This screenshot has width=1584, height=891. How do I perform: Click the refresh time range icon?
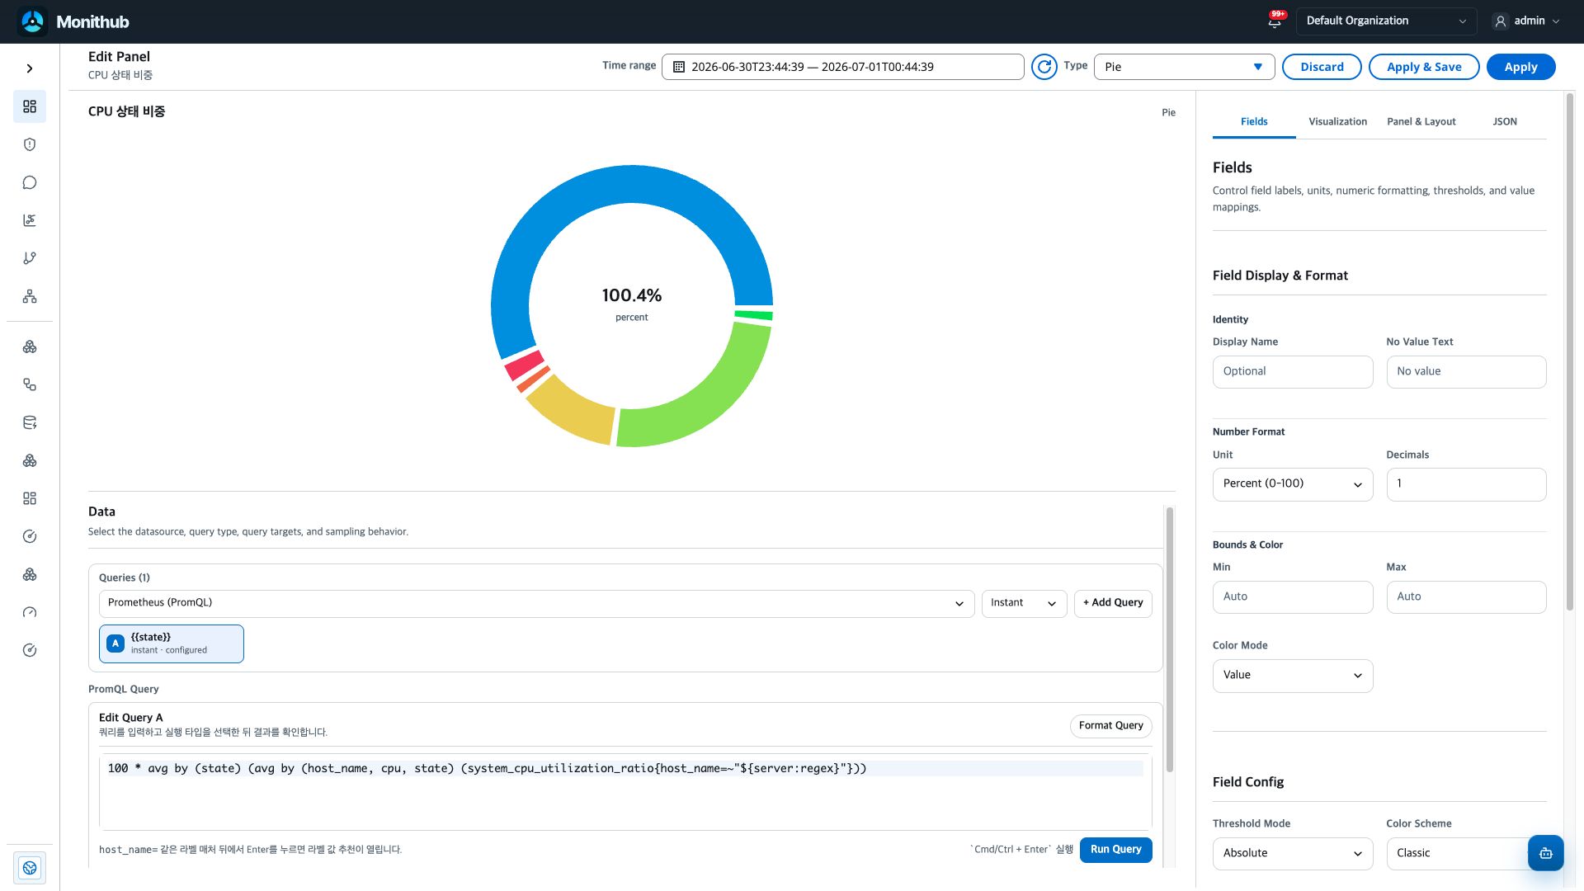(x=1044, y=67)
